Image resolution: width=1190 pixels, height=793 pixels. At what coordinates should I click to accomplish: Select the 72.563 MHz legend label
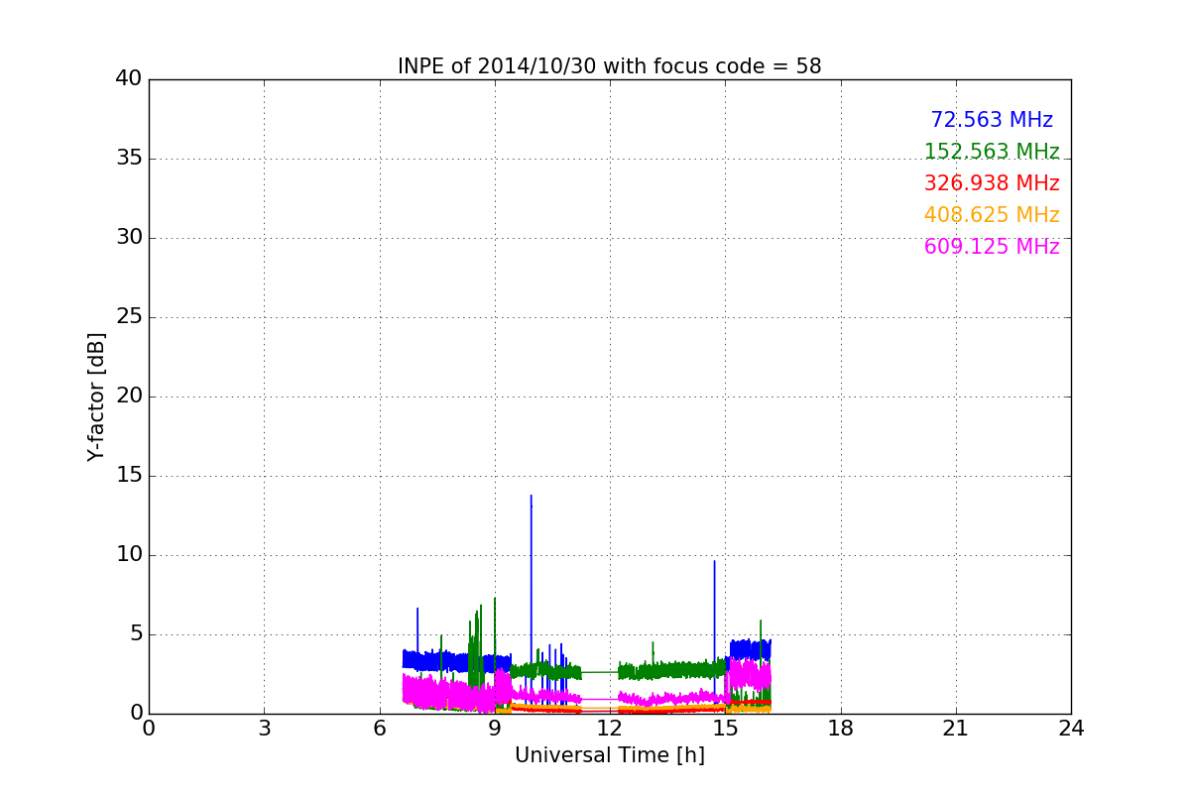[992, 120]
